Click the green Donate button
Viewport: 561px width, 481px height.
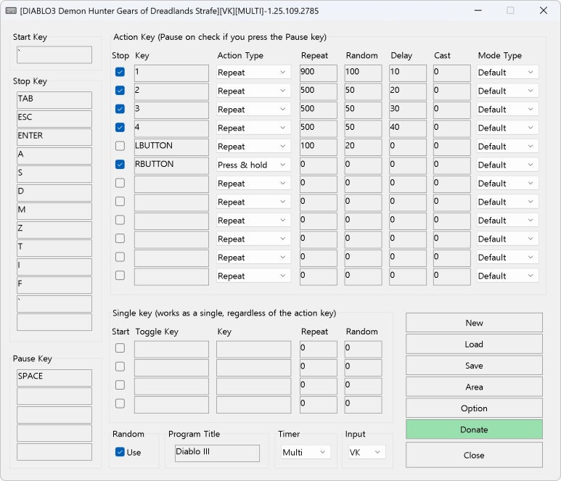(474, 429)
